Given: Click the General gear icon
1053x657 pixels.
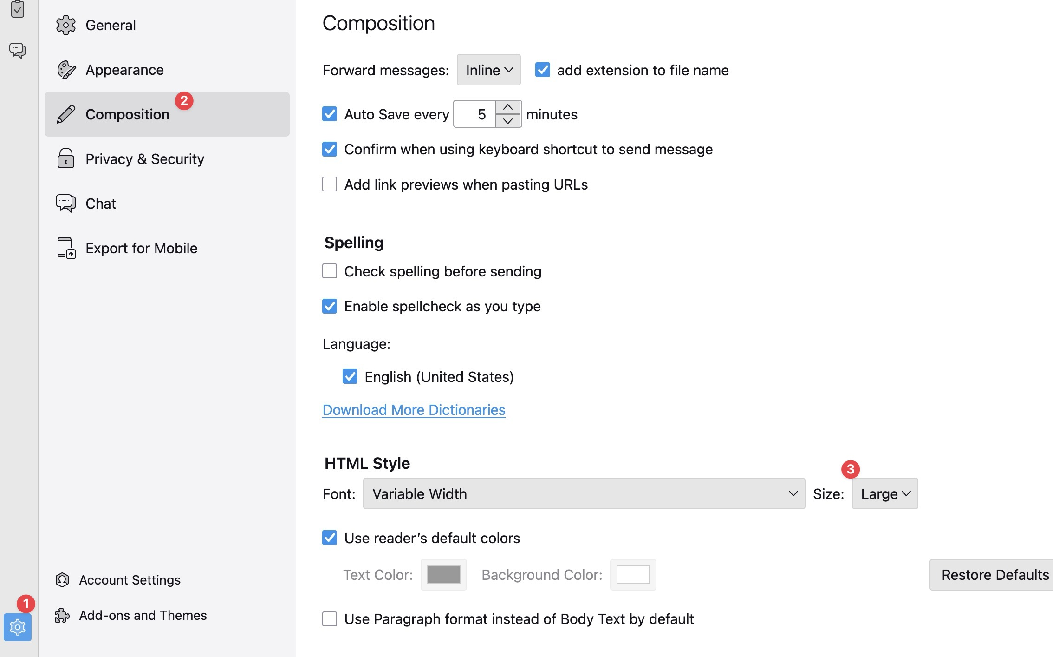Looking at the screenshot, I should [x=66, y=25].
